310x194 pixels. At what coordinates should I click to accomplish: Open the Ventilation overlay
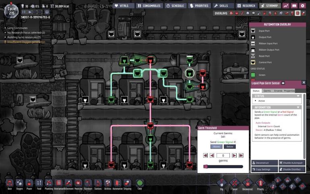click(265, 13)
